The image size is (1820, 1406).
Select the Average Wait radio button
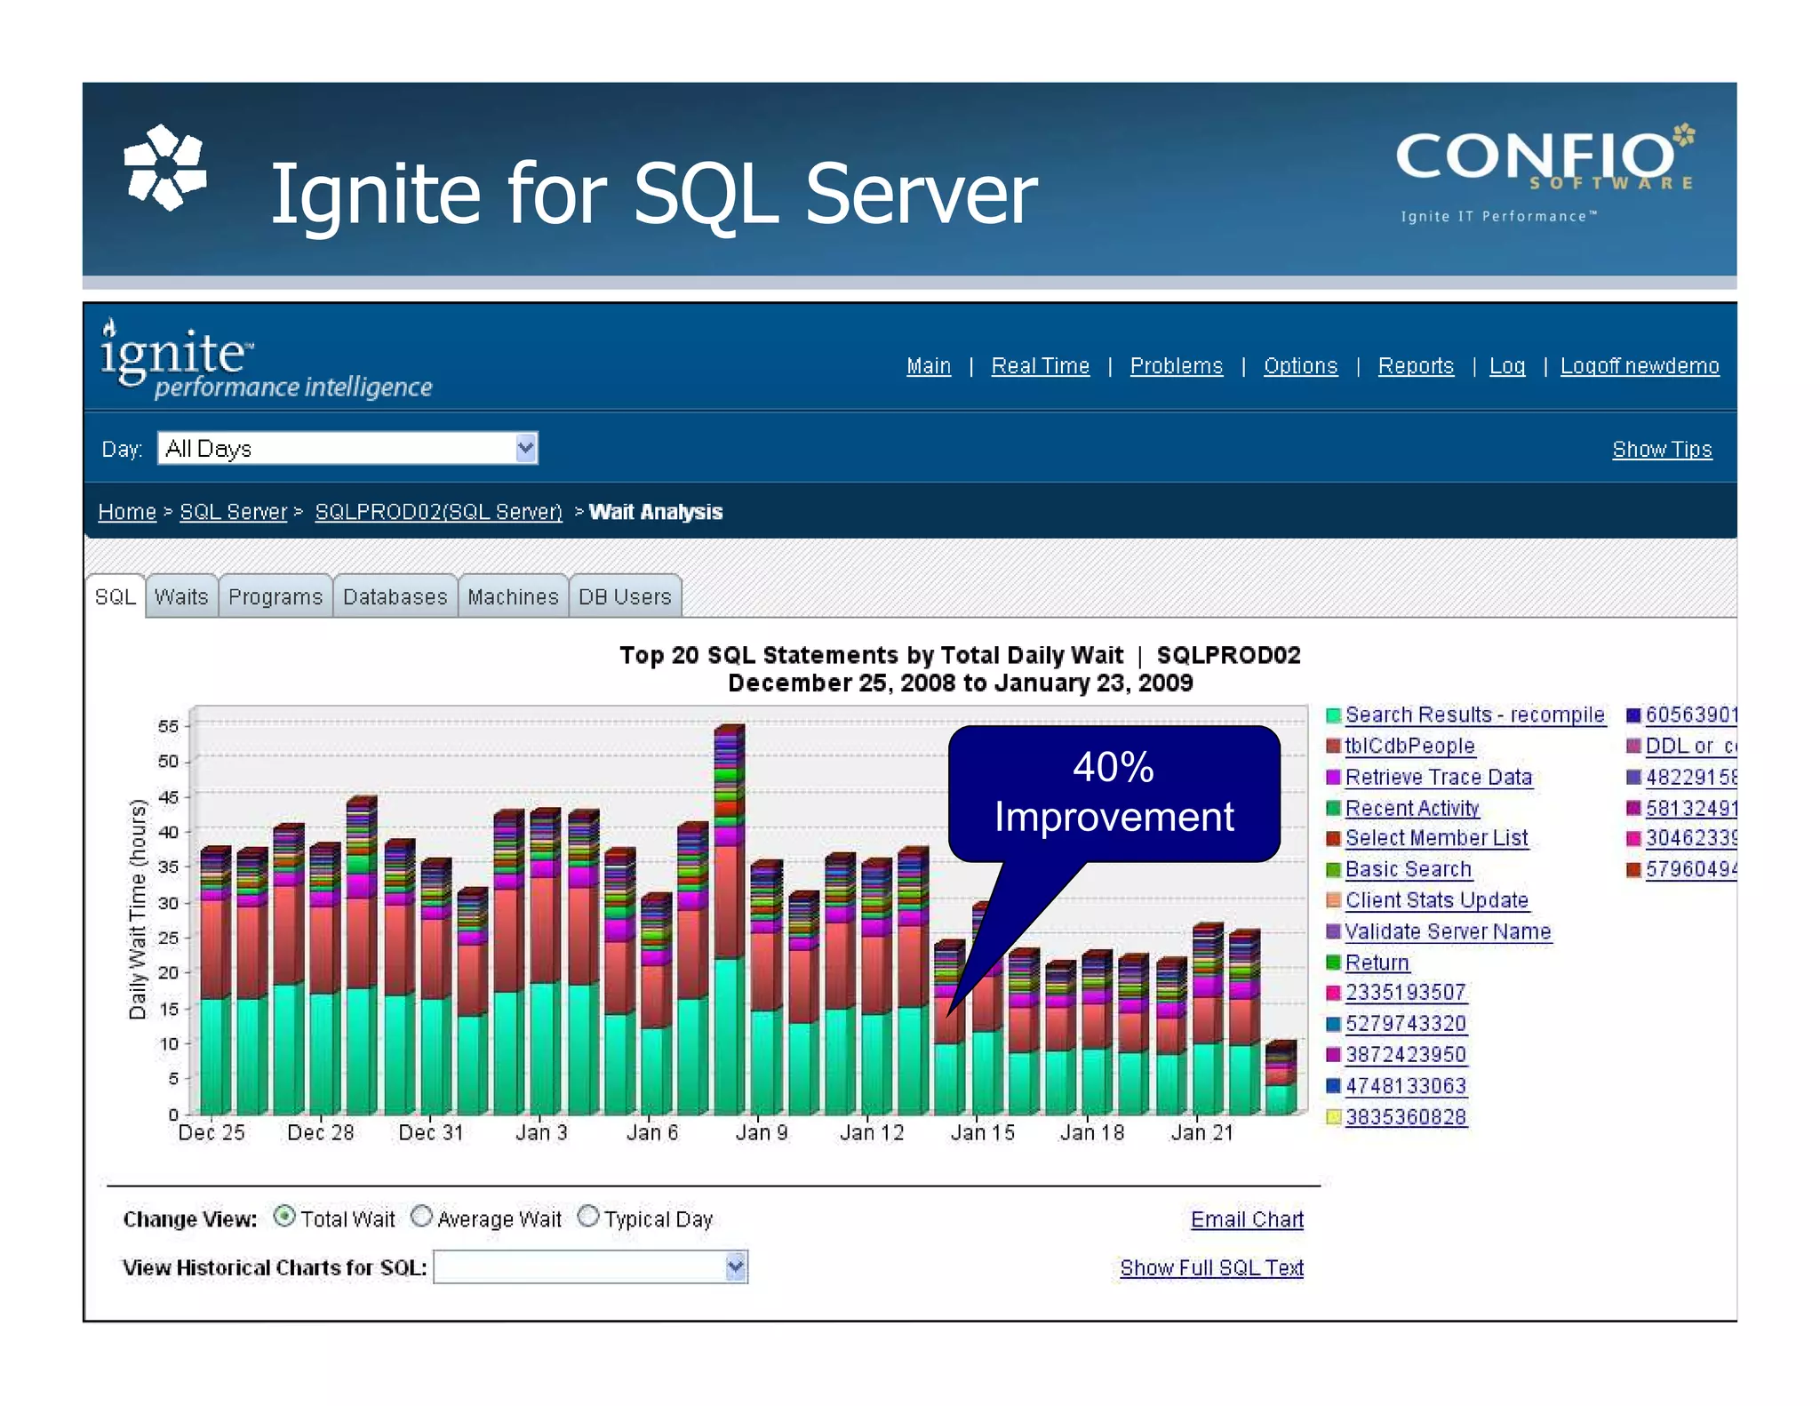(421, 1216)
